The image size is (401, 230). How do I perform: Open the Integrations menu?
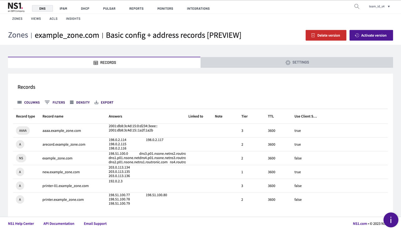(198, 8)
